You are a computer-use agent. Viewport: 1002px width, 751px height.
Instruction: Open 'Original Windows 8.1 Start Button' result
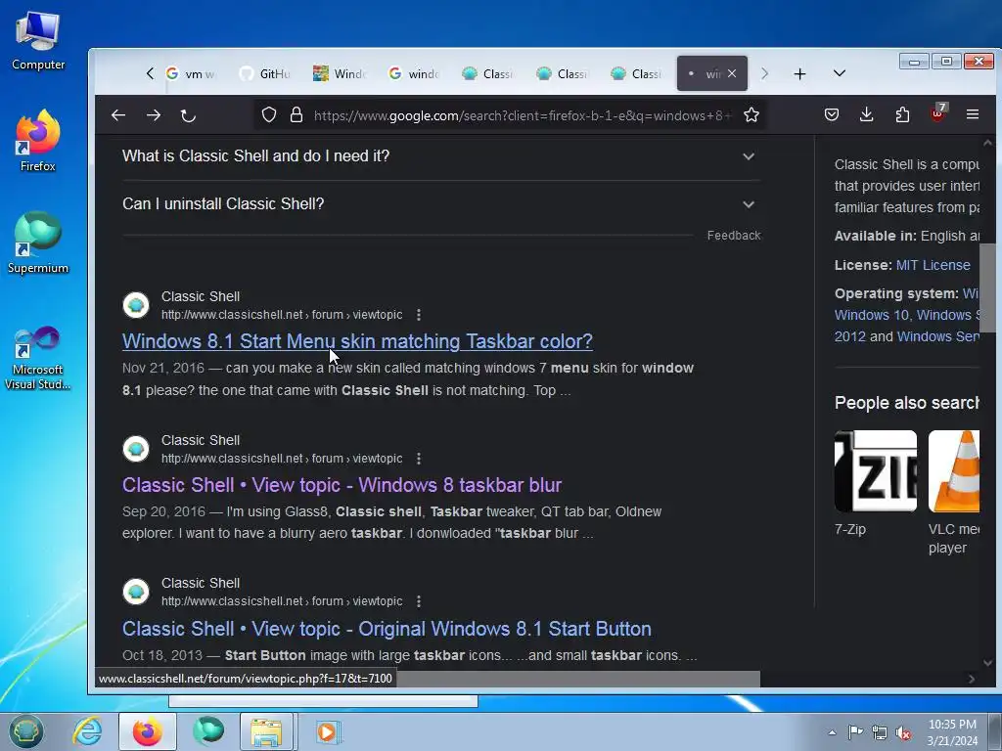pos(387,629)
